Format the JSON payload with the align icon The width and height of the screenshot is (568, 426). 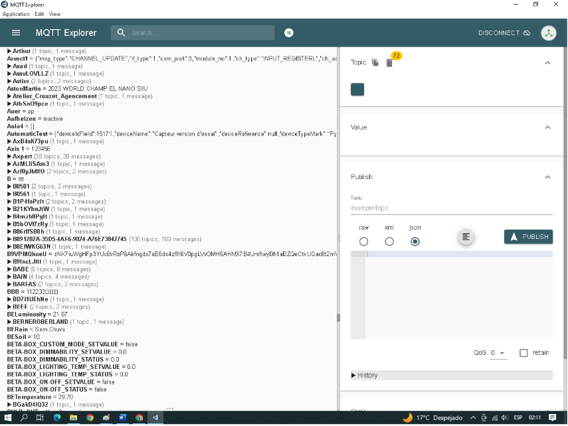pos(466,237)
